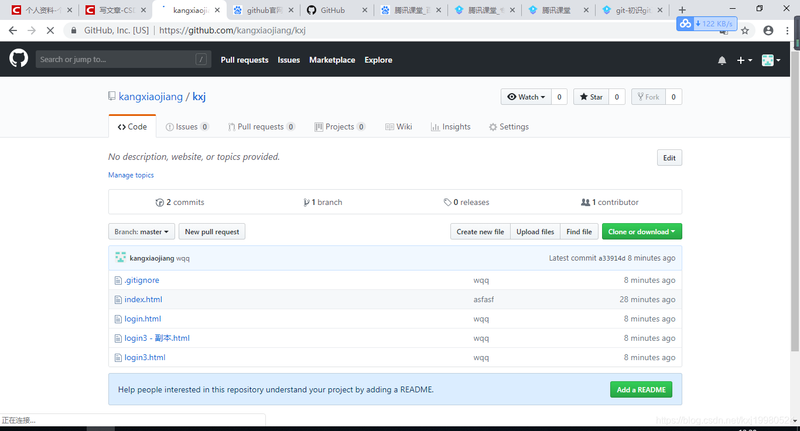This screenshot has width=800, height=431.
Task: Open kxj repository name link
Action: pos(199,97)
